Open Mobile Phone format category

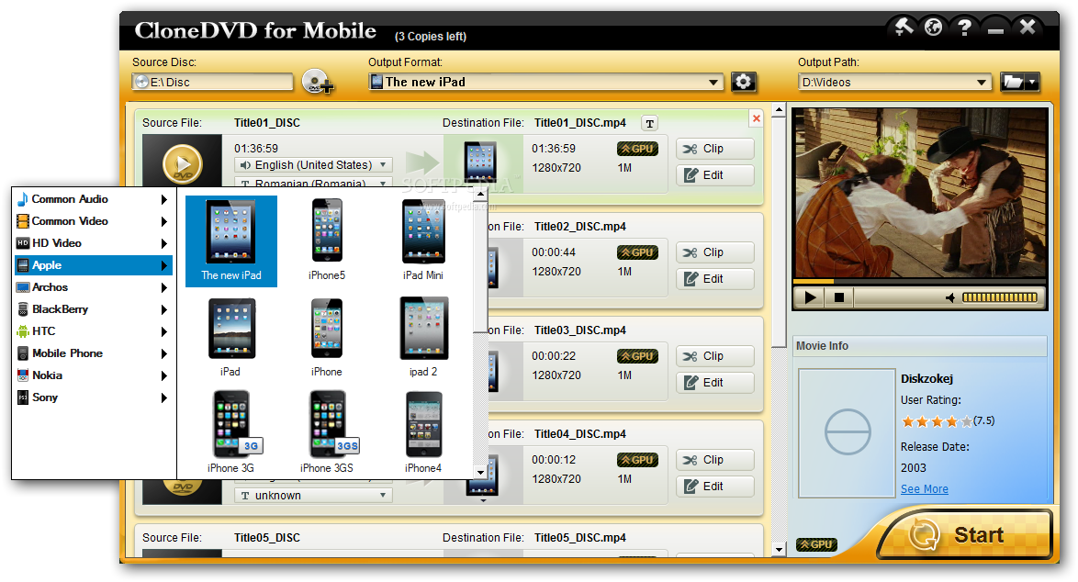pyautogui.click(x=93, y=353)
